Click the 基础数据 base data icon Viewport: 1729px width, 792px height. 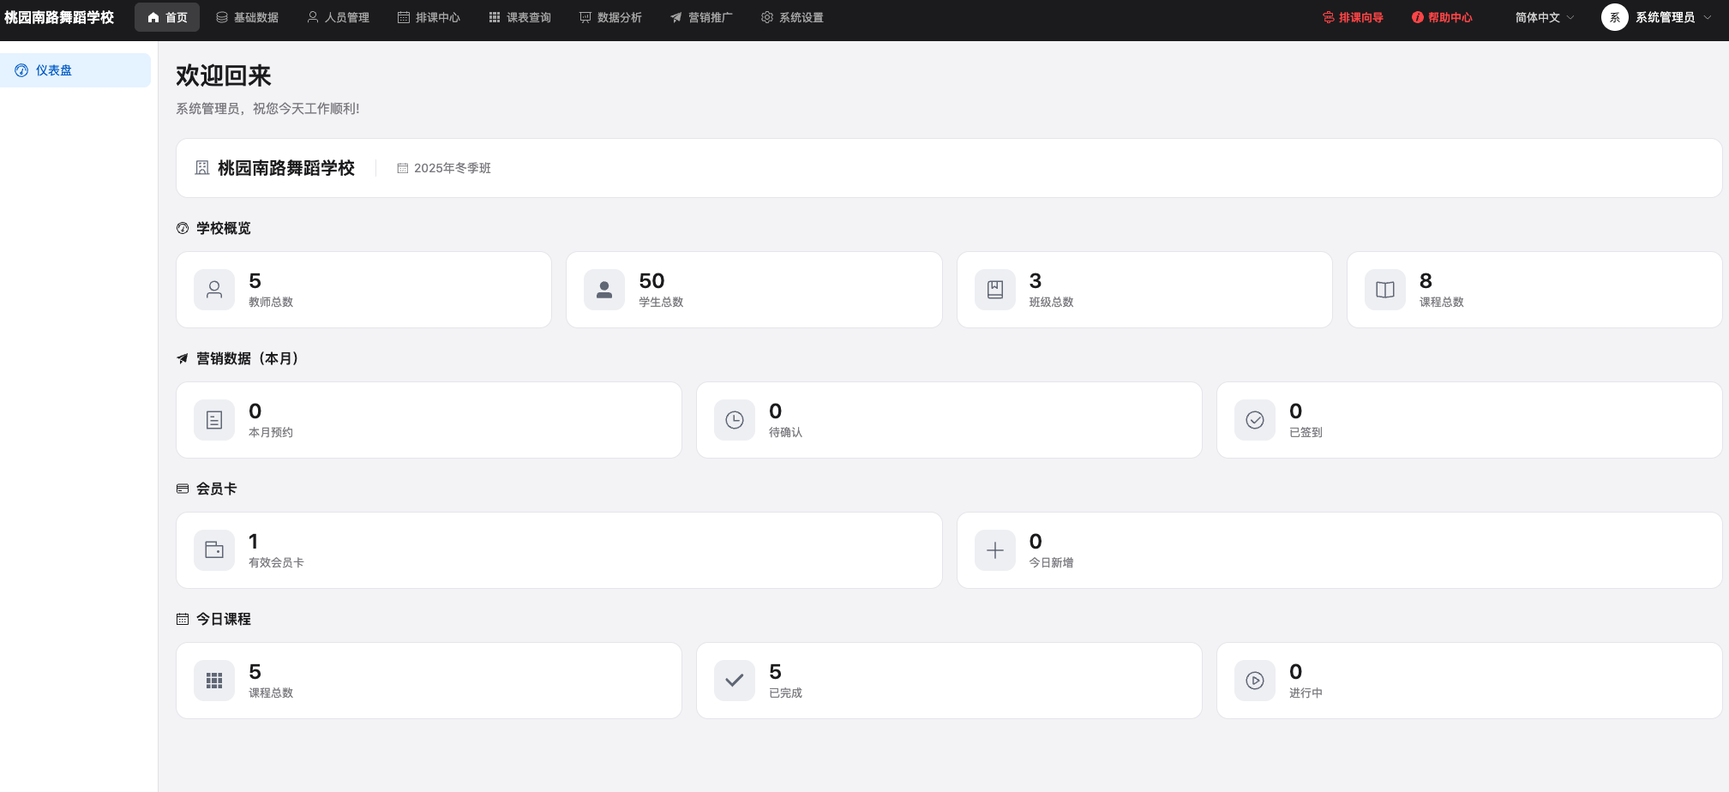click(x=220, y=16)
